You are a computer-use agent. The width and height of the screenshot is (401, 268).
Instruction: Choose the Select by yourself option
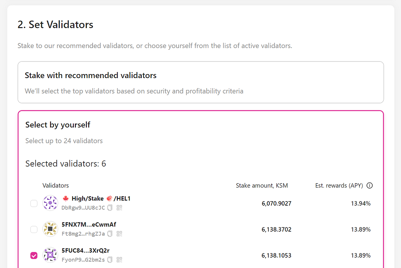coord(58,125)
